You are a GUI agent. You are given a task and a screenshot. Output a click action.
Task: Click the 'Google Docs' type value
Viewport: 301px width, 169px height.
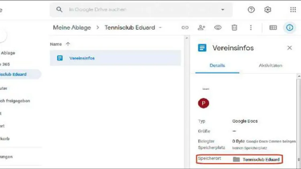245,121
